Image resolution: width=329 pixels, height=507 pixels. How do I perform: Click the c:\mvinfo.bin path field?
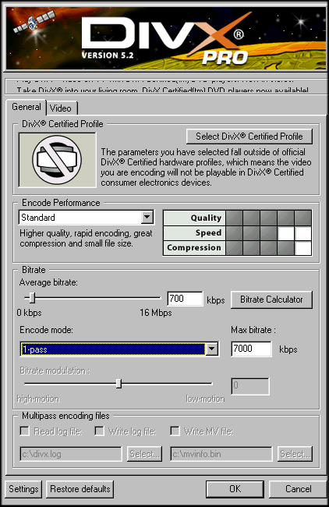click(221, 454)
